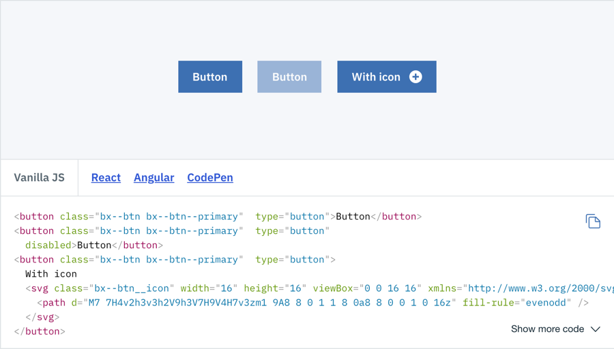
Task: Open the React link
Action: click(106, 177)
